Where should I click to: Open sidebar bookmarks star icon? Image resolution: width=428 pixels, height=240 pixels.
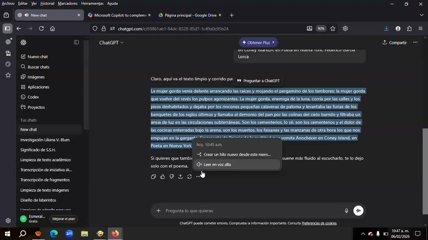8,75
